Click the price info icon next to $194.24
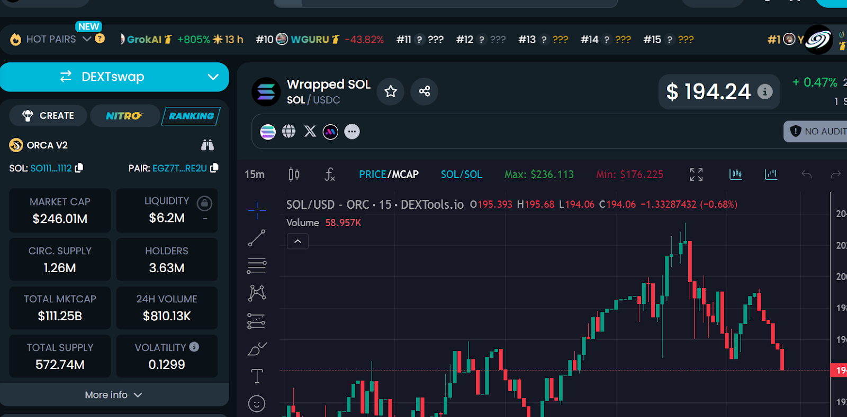The image size is (847, 417). (x=764, y=92)
